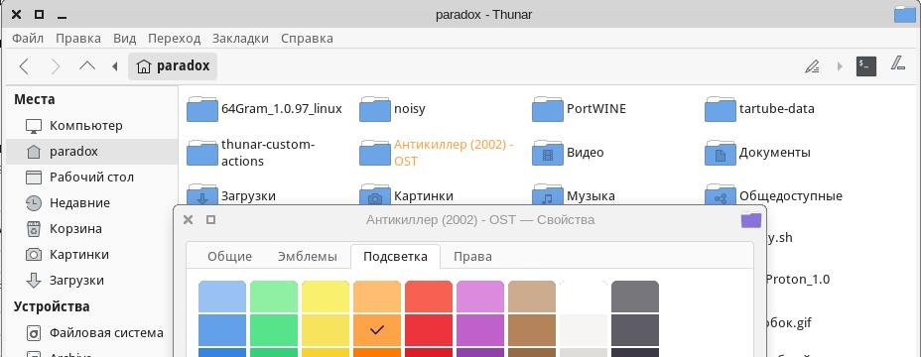This screenshot has height=357, width=921.
Task: Click the pencil edit-location icon in toolbar
Action: tap(813, 66)
